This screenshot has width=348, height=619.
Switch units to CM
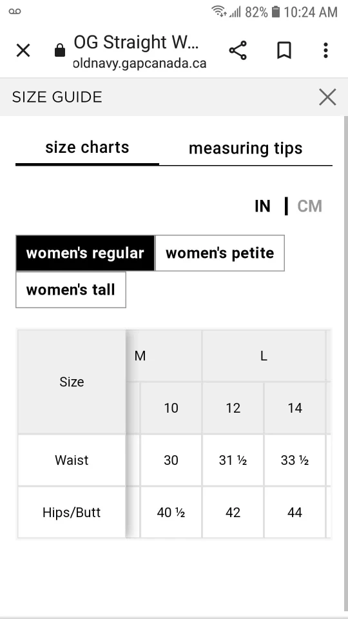[x=310, y=206]
